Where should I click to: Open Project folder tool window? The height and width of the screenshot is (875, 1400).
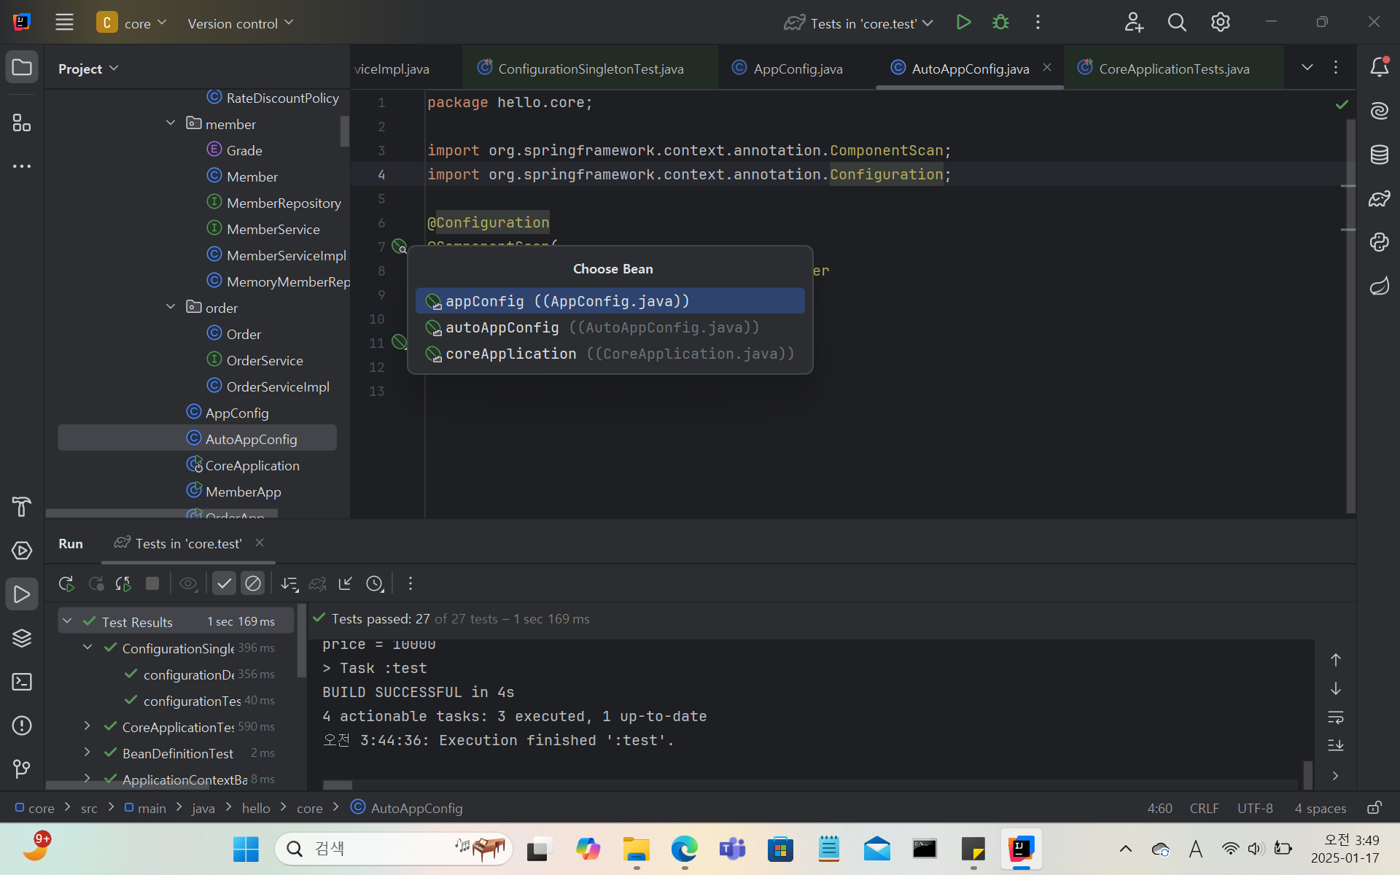[22, 68]
